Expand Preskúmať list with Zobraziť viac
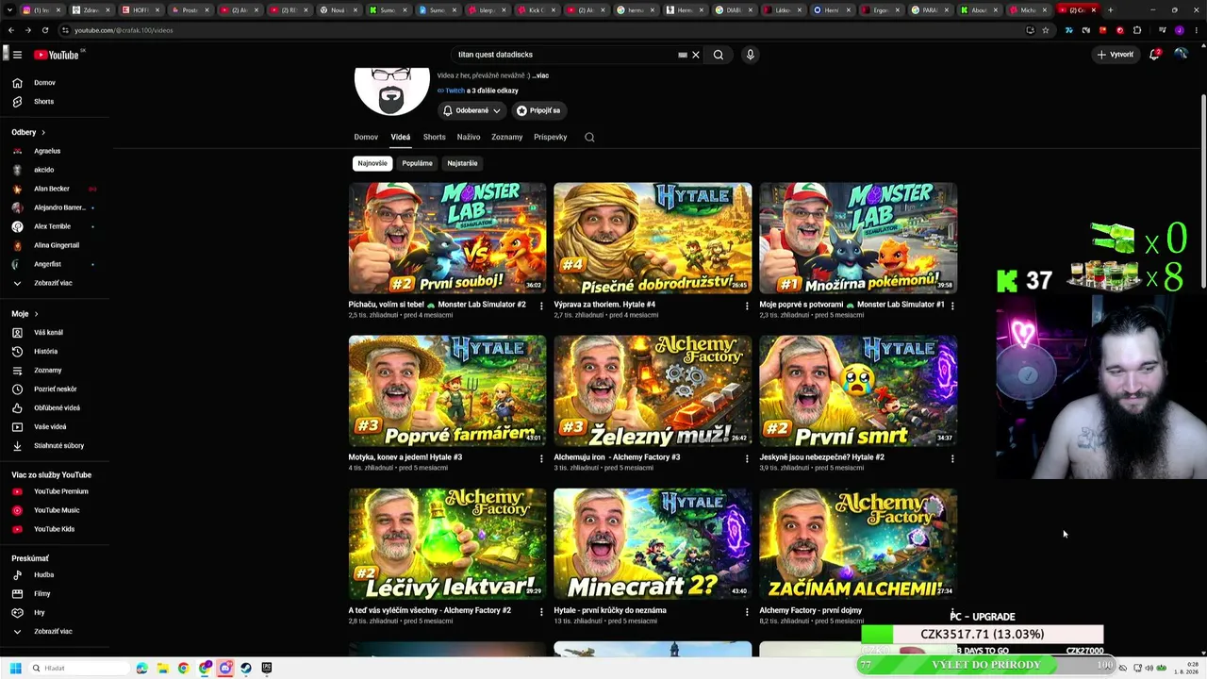The height and width of the screenshot is (679, 1207). click(x=55, y=632)
